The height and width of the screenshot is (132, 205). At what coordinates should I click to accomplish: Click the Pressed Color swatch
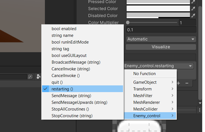158,2
